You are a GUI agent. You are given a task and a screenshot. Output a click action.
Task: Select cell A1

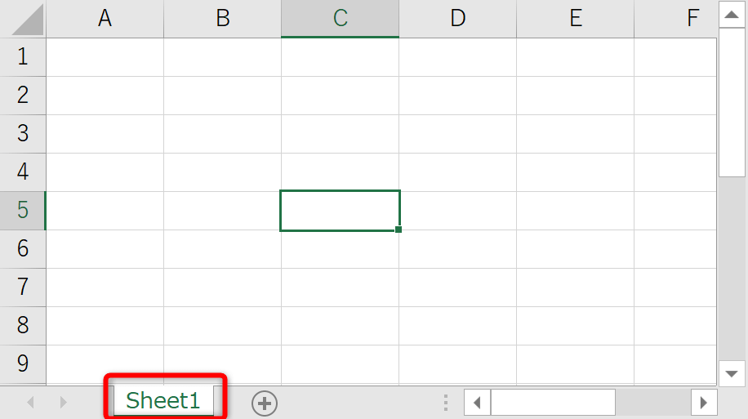(105, 57)
